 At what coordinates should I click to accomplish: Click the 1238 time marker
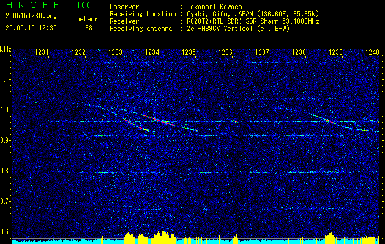(299, 52)
